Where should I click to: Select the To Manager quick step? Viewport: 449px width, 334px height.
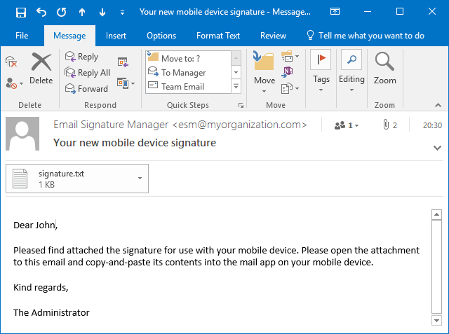tap(183, 72)
